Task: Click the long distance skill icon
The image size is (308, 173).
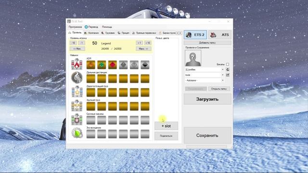Action: point(77,78)
